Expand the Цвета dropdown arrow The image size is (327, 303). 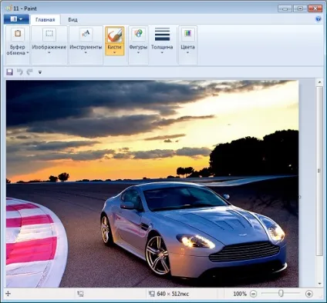tap(187, 53)
